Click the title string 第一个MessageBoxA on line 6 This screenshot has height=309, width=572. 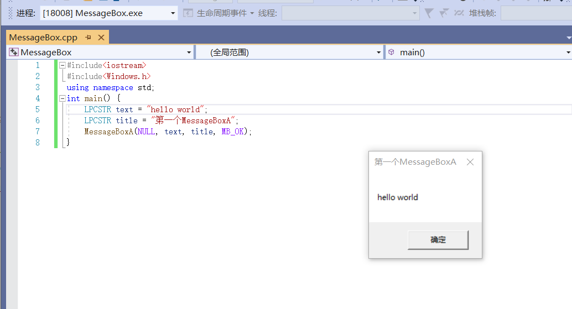[x=193, y=121]
